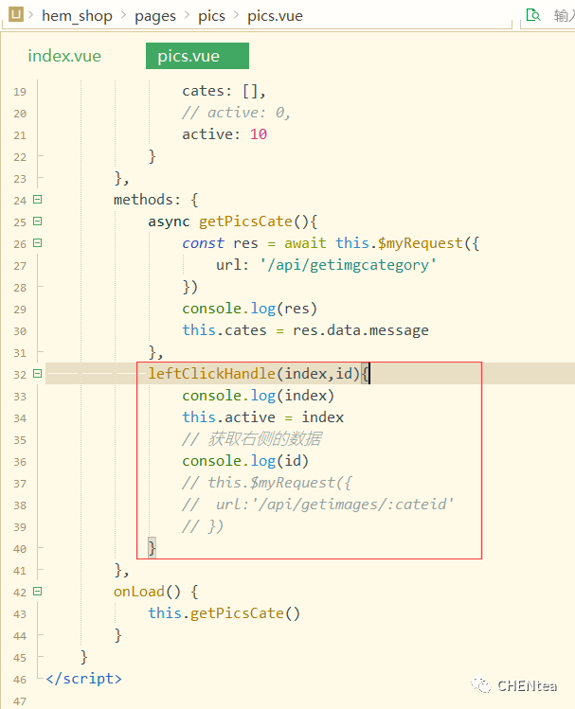575x709 pixels.
Task: Click line number 47 in gutter
Action: point(20,701)
